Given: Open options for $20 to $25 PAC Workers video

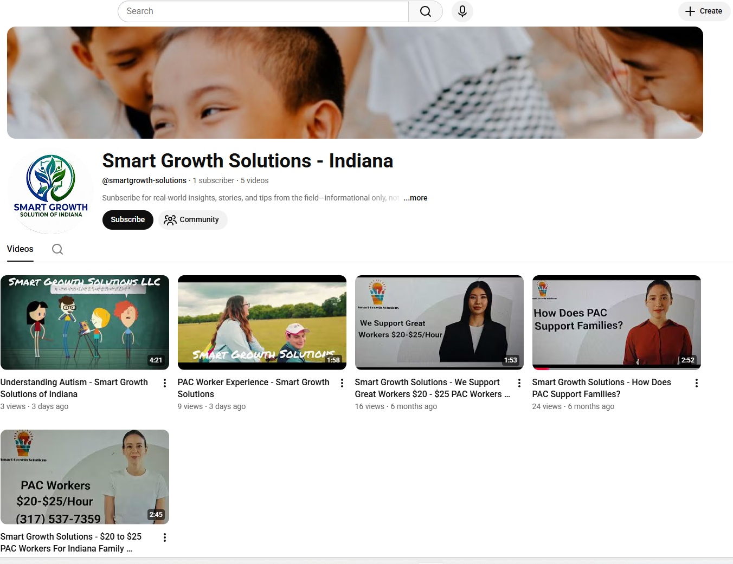Looking at the screenshot, I should (x=165, y=537).
